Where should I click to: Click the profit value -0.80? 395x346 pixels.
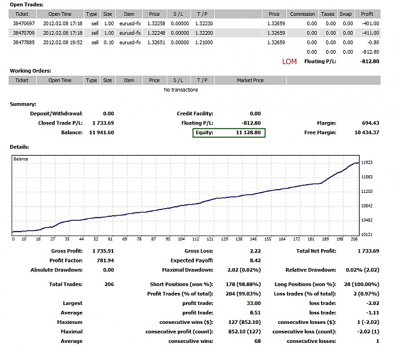pos(373,42)
